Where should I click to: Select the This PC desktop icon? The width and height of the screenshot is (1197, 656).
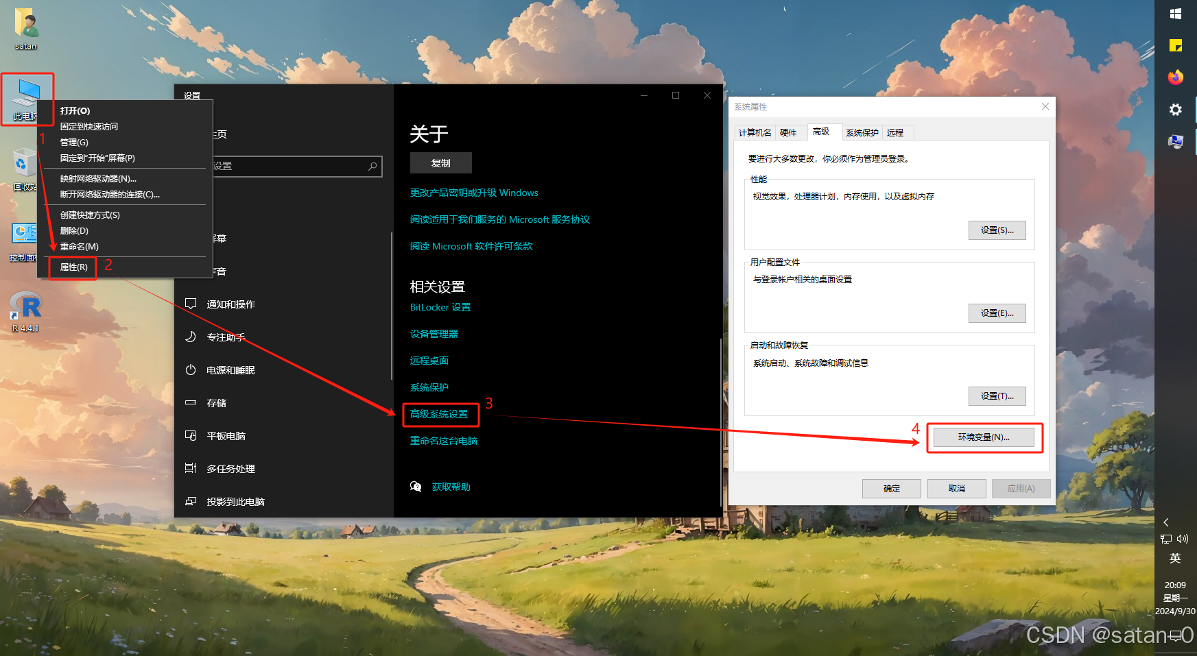click(26, 99)
